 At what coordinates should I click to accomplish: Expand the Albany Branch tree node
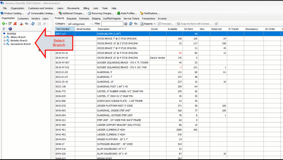coord(5,37)
